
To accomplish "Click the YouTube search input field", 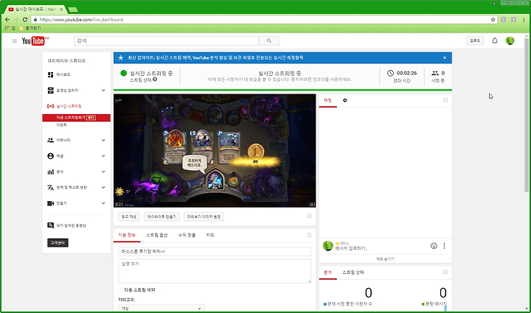I will [167, 41].
